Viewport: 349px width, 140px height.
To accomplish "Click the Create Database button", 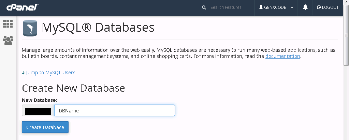I will pos(45,127).
